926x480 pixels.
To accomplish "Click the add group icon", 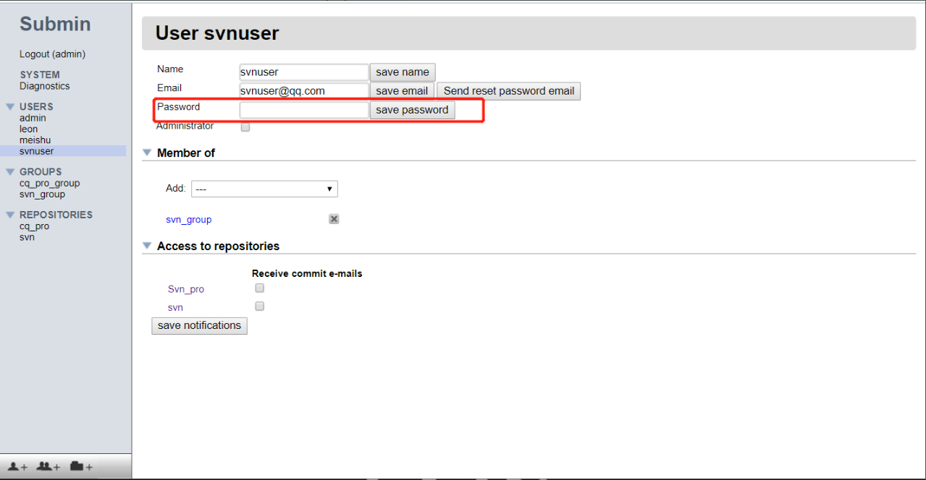I will [x=47, y=467].
